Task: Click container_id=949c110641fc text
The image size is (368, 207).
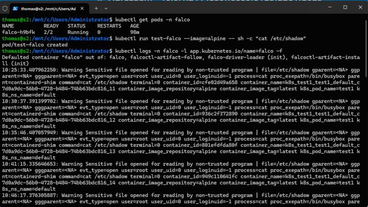Action: (x=200, y=177)
